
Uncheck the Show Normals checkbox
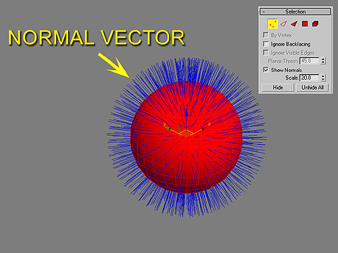pyautogui.click(x=266, y=69)
